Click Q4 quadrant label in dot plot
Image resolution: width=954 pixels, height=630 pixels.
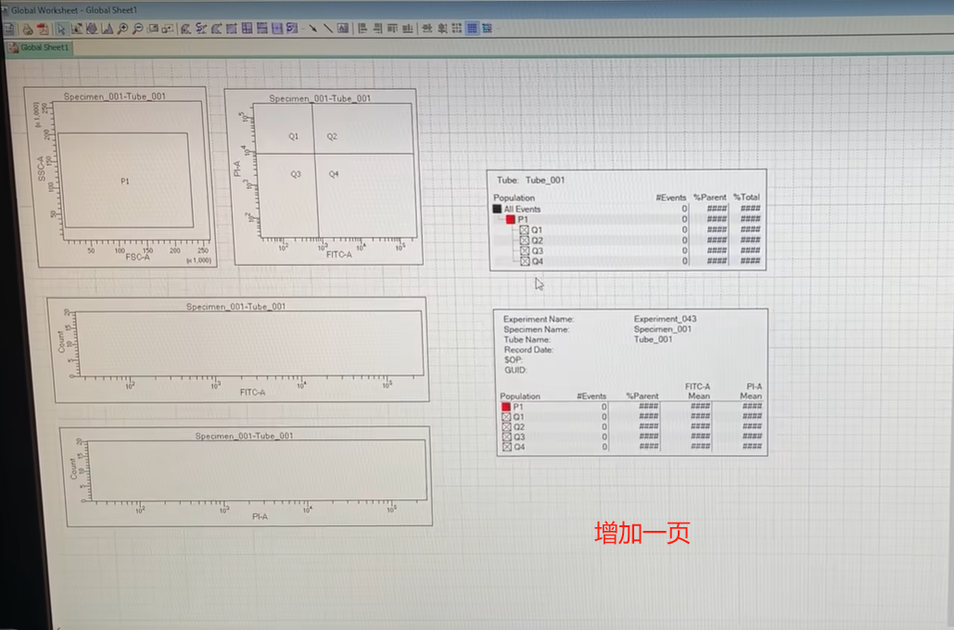coord(334,174)
